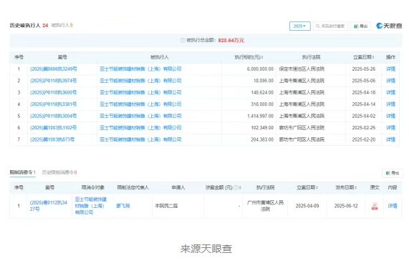Open case (2025)冀0606执3249号
Screen dimensions: 409x263
54,69
